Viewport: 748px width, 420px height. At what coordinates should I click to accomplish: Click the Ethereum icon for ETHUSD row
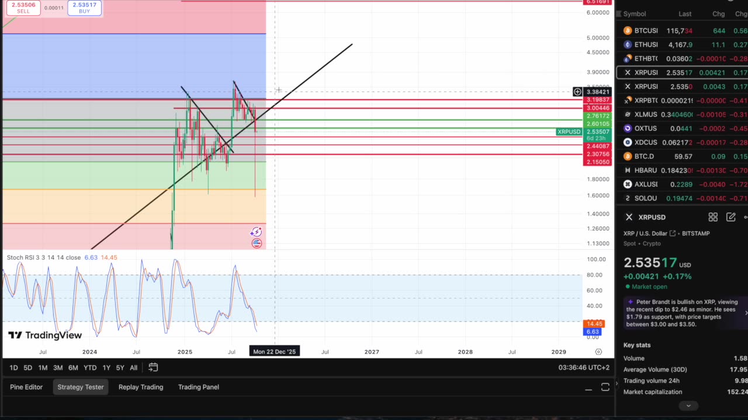point(628,44)
